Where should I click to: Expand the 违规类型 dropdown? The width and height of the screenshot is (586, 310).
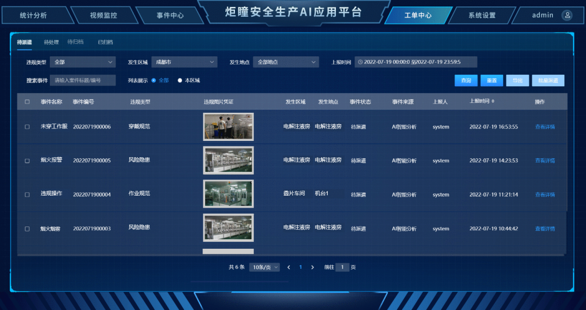(82, 62)
